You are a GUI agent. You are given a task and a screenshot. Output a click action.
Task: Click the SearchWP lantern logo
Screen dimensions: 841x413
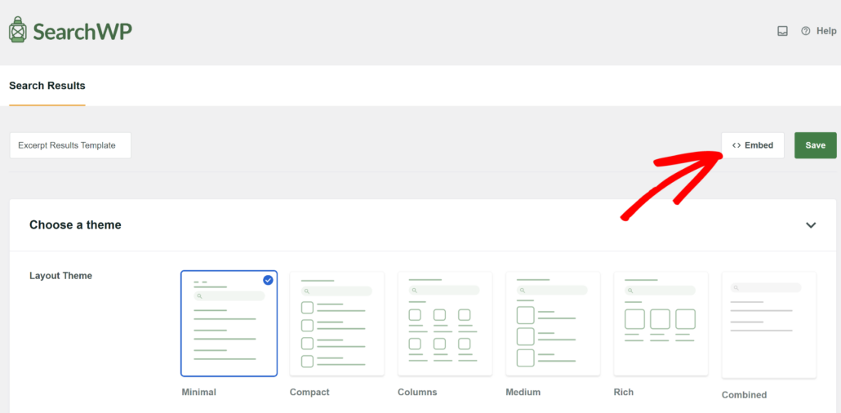coord(71,31)
